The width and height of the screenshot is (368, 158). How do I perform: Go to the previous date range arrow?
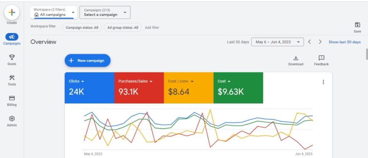tap(309, 42)
